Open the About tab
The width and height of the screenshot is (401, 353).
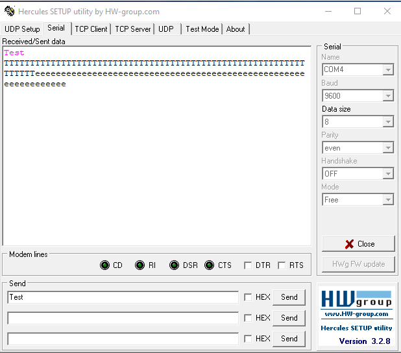pyautogui.click(x=236, y=29)
